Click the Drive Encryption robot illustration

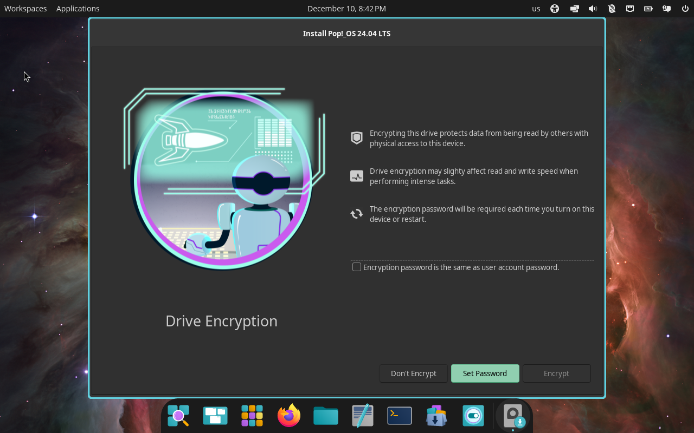click(x=221, y=178)
